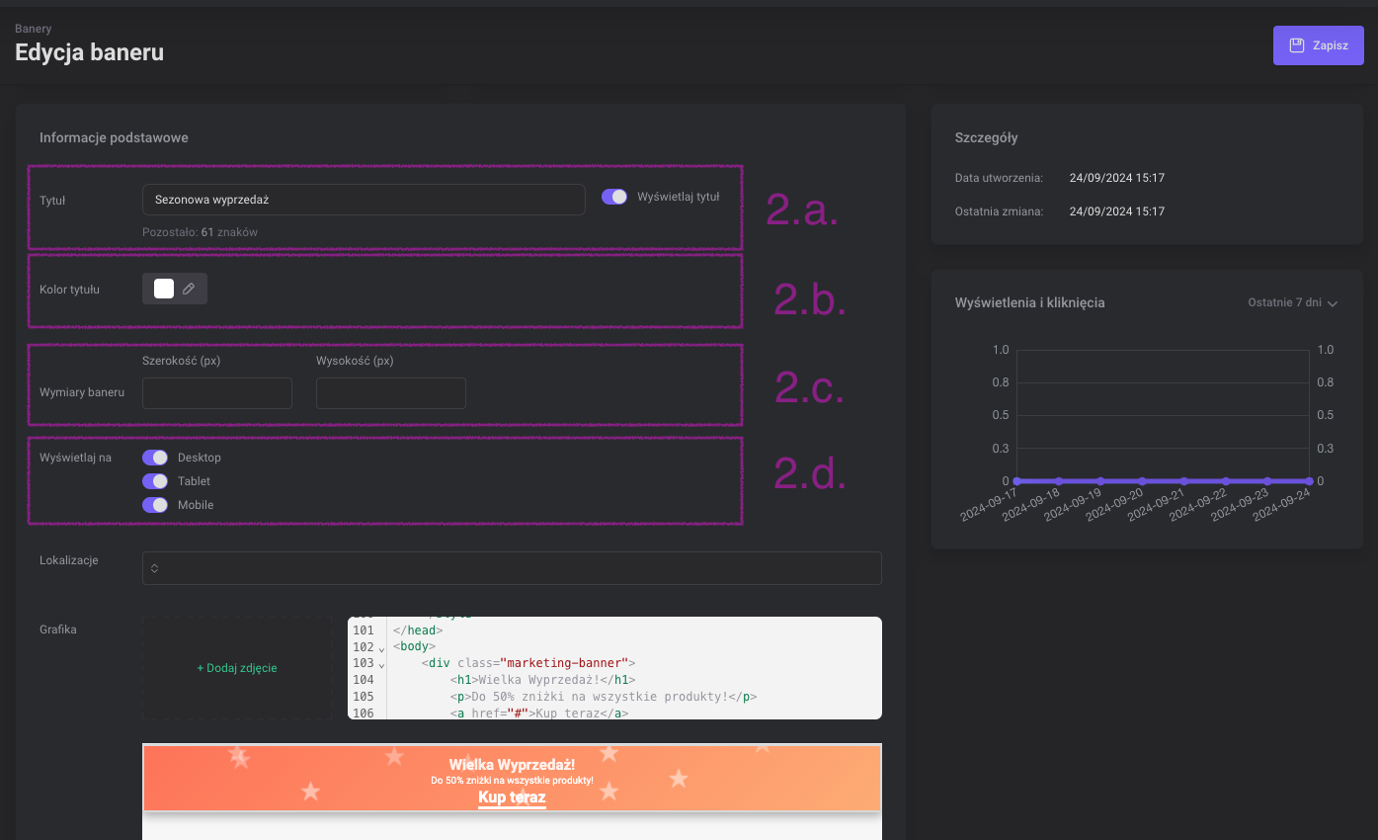Click the pencil icon beside title color
Viewport: 1378px width, 840px height.
pos(189,289)
